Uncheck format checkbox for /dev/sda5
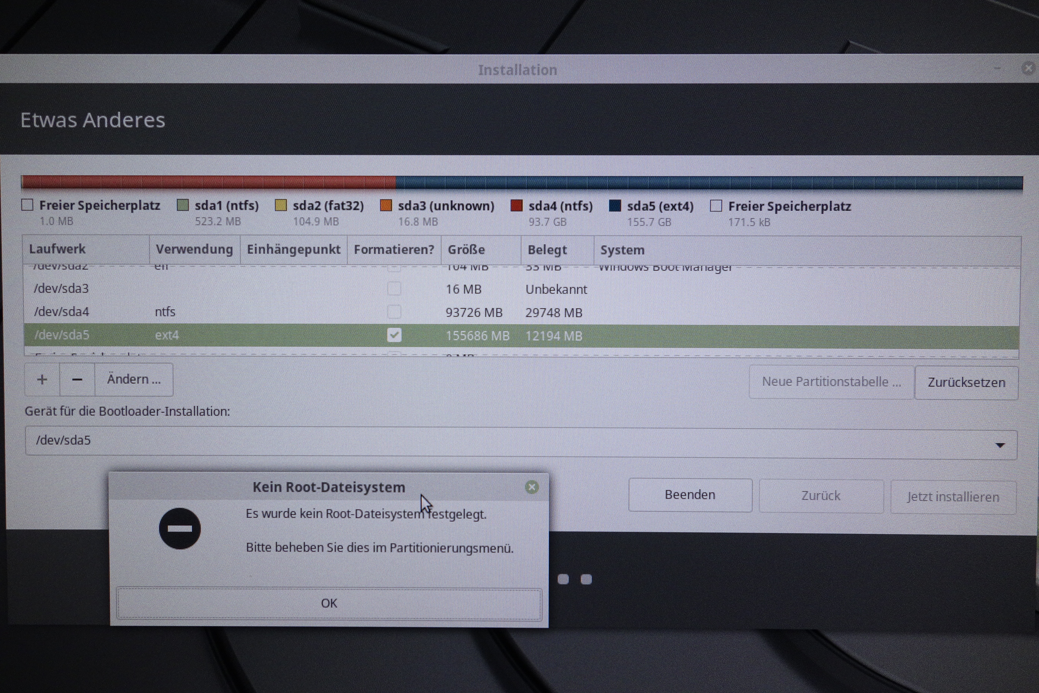The height and width of the screenshot is (693, 1039). pos(394,335)
